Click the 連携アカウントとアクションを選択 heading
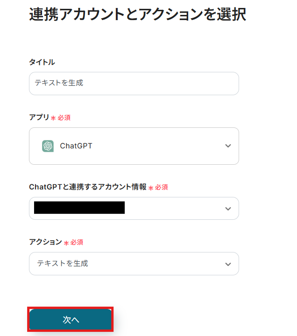 point(137,14)
